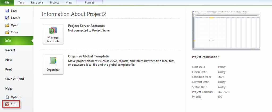
Task: Select Recent in the backstage menu
Action: point(10,50)
